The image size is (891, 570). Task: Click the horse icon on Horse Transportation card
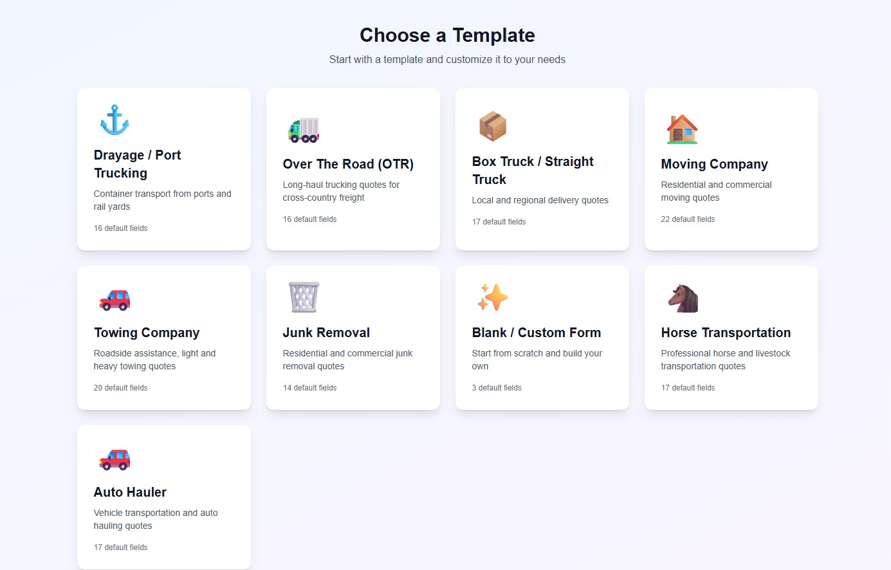pyautogui.click(x=681, y=296)
